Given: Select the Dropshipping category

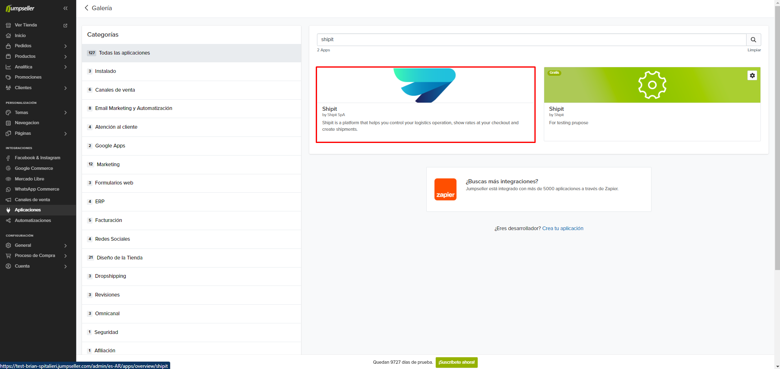Looking at the screenshot, I should pos(191,276).
